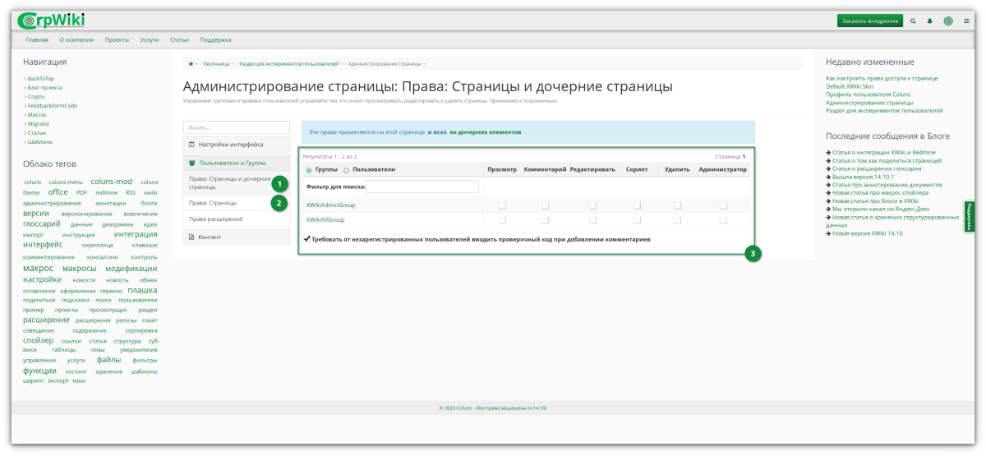Toggle Редактировать right for XWikiAdminGroup
The width and height of the screenshot is (986, 456).
[x=592, y=205]
